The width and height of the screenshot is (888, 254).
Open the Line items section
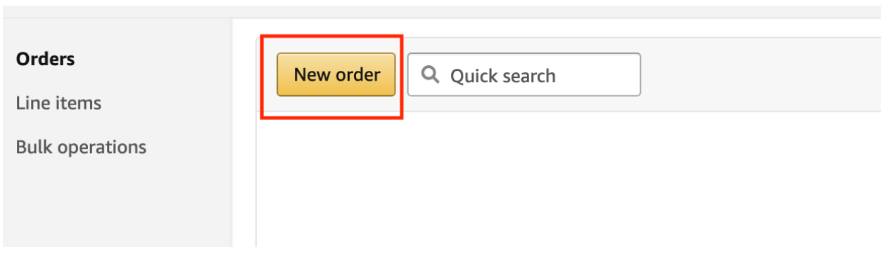[x=58, y=103]
